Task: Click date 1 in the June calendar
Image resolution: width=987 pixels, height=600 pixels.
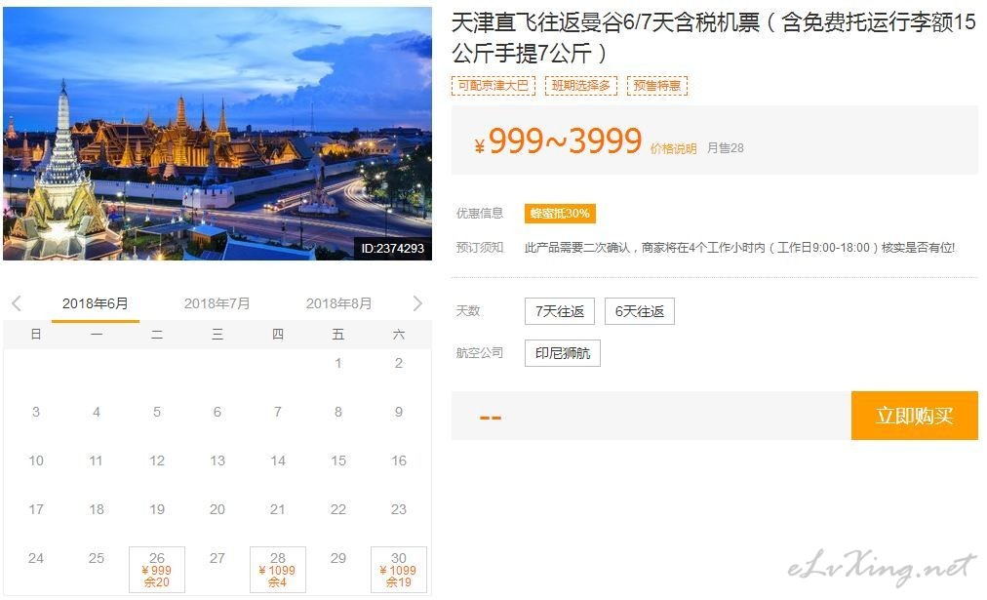Action: [338, 363]
